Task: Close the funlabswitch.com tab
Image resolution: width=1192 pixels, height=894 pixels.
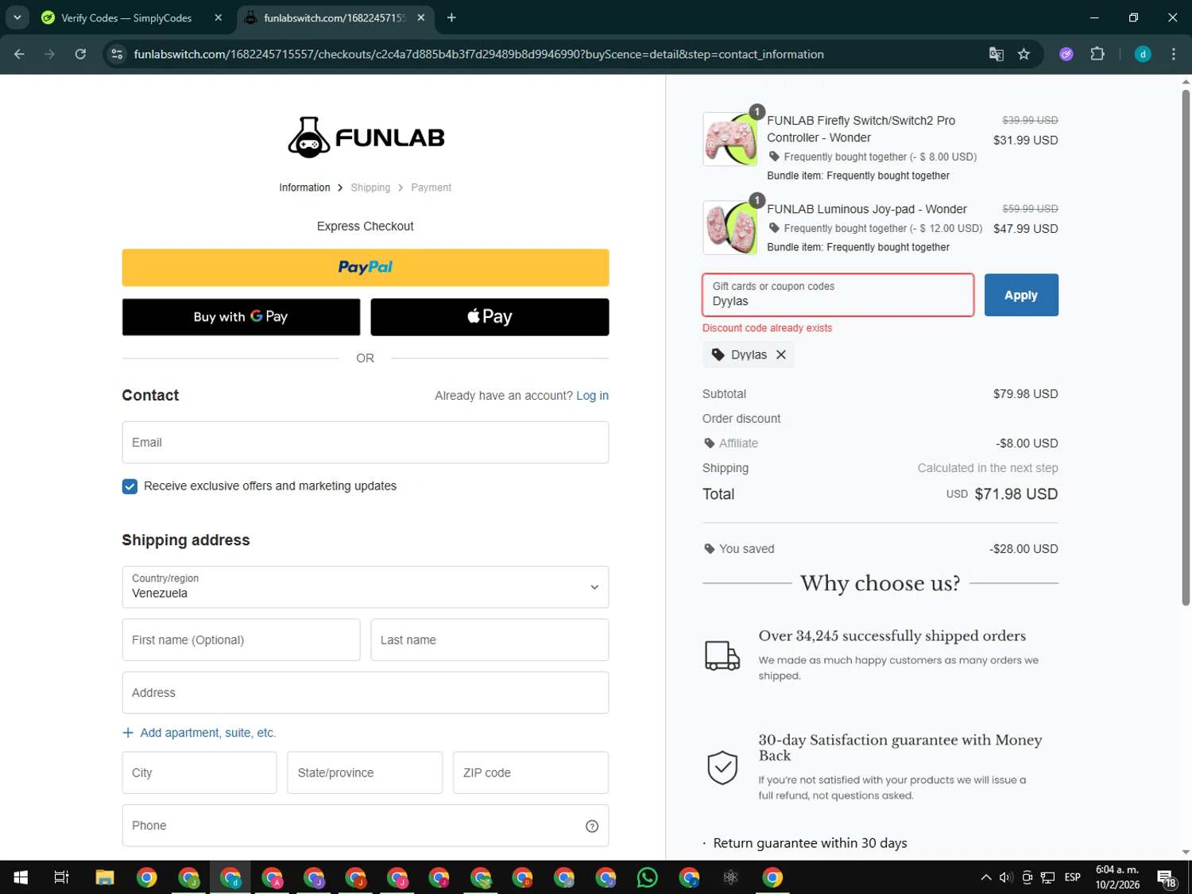Action: [421, 17]
